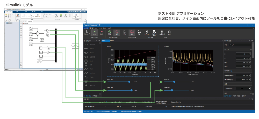Switch to the タブ設定 tab under toolbox
259x119 pixels.
coord(95,96)
